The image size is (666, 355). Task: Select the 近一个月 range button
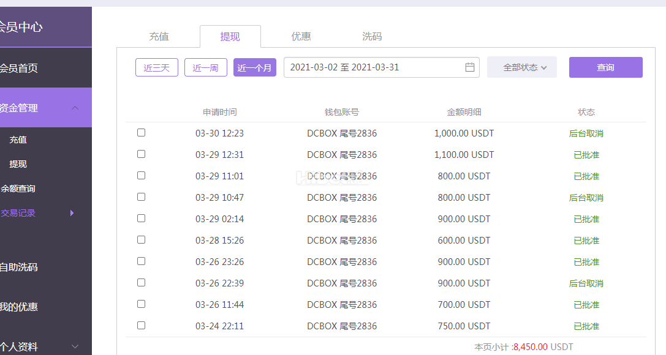(x=255, y=67)
